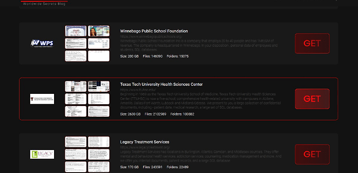Click the Winnebago Public School Foundation description paragraph
Screen dimensions: 358x173
[199, 45]
